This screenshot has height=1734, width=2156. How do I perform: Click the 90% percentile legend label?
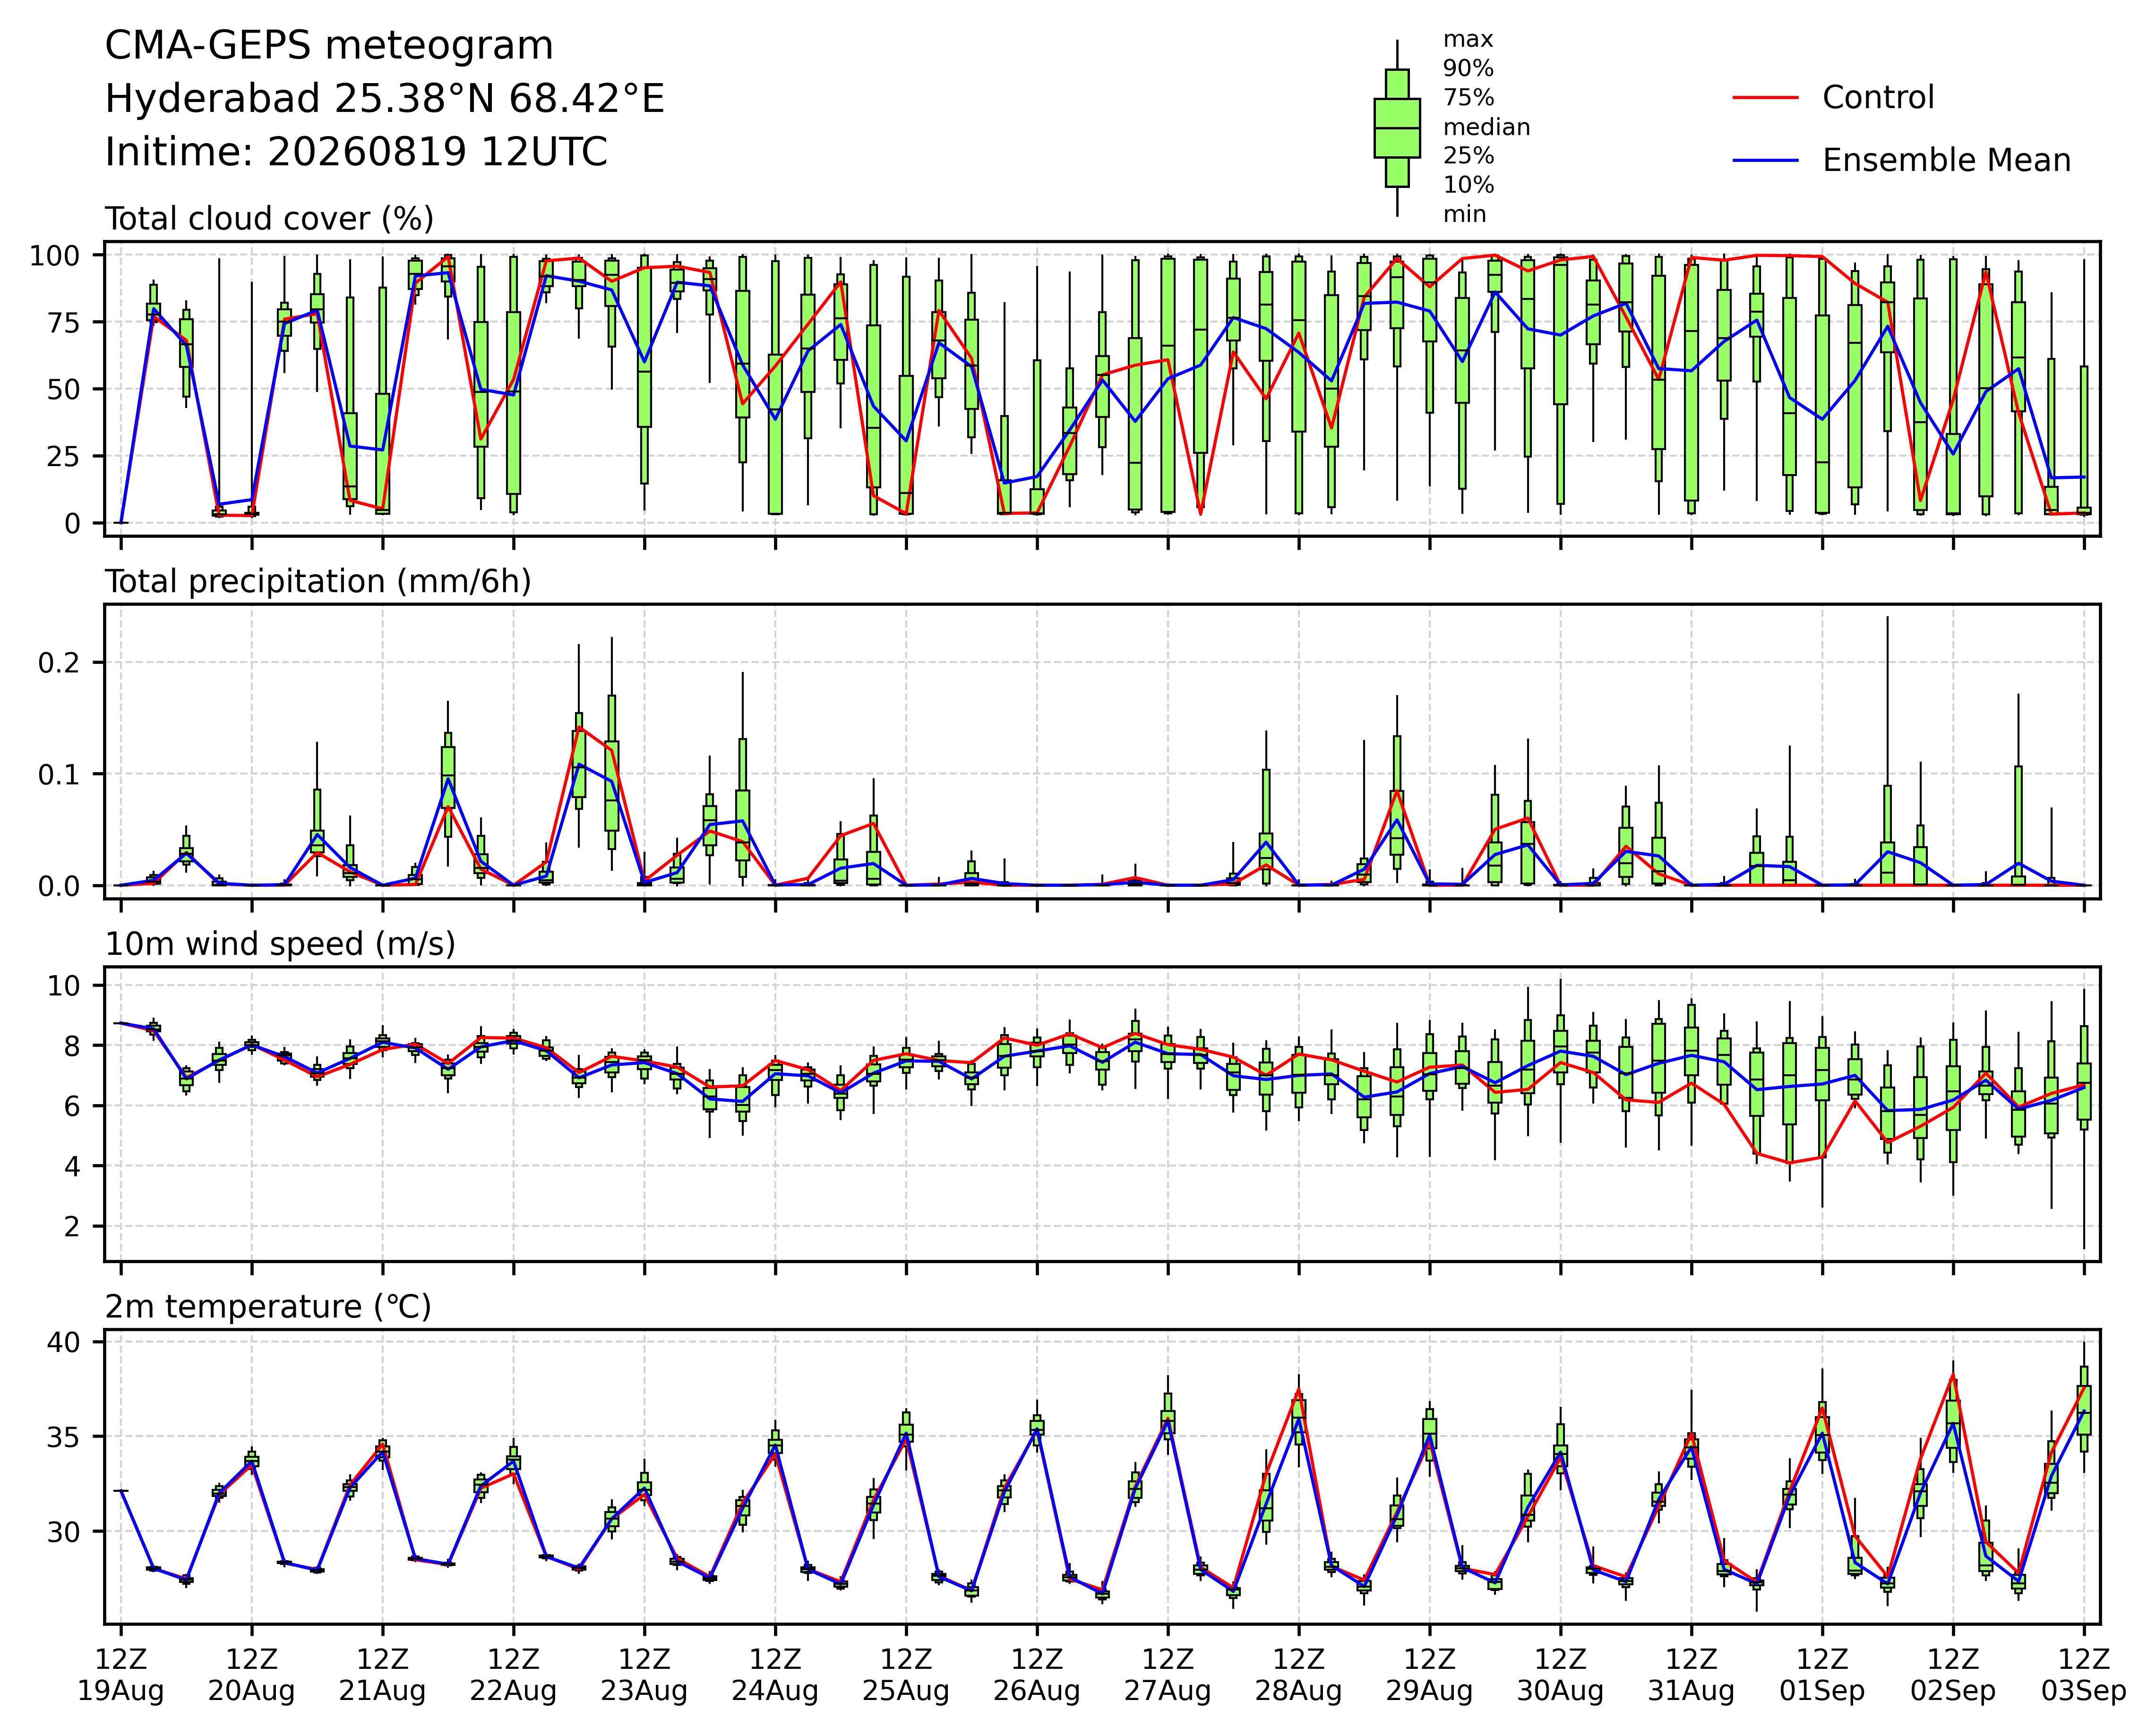[x=1468, y=69]
